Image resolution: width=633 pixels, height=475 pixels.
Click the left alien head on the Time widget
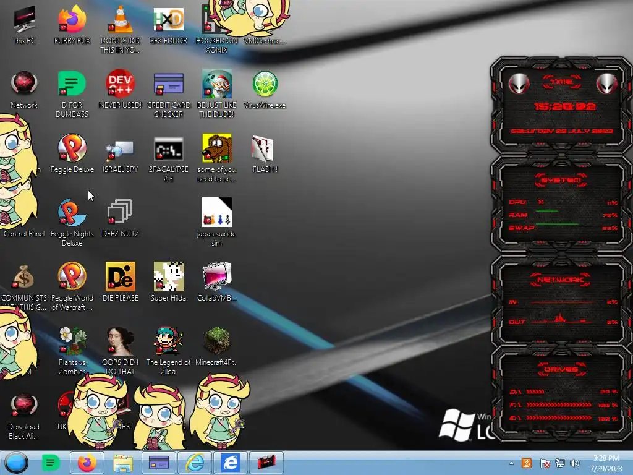click(519, 84)
